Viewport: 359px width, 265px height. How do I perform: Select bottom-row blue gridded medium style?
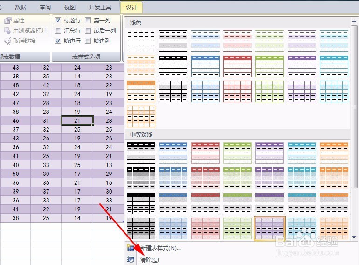tap(173, 229)
